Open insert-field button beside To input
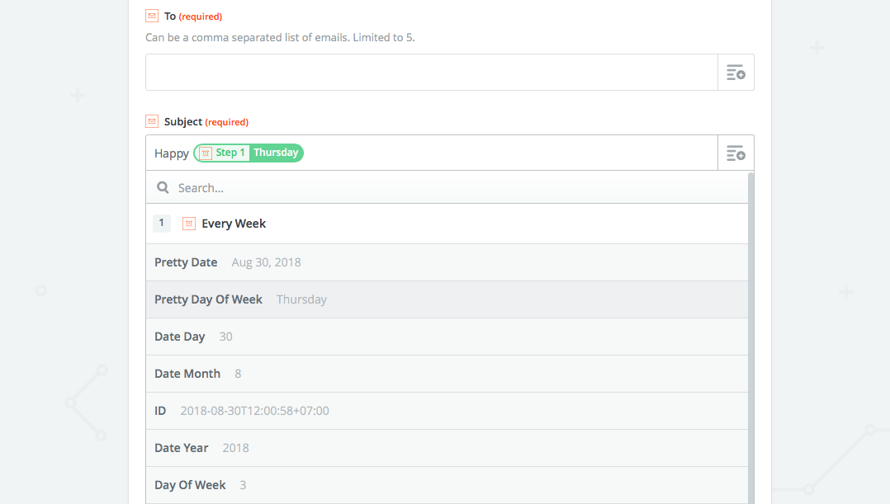 [736, 72]
